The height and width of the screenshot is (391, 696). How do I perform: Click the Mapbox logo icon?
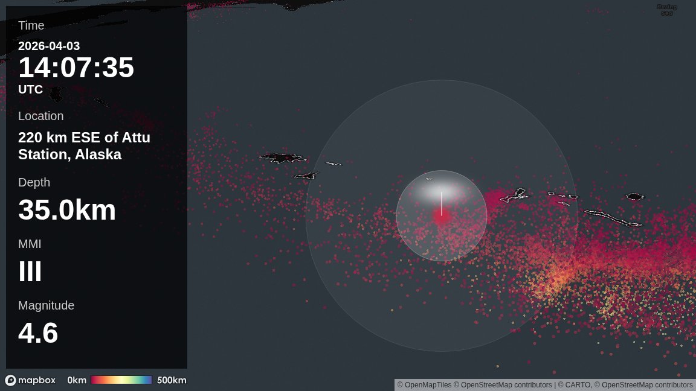[12, 380]
